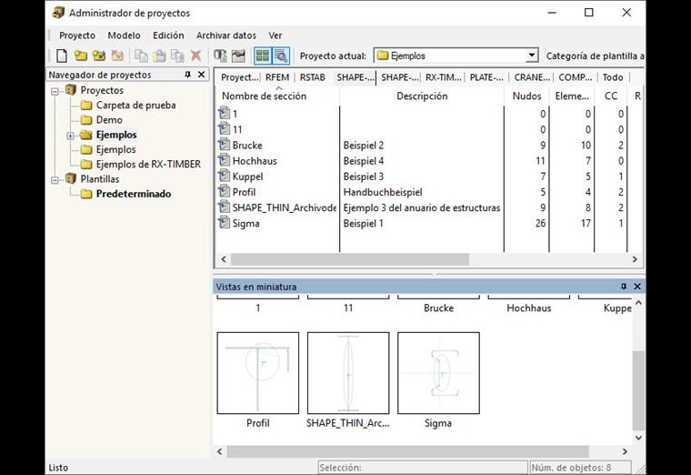The height and width of the screenshot is (475, 691).
Task: Click the New model blank page icon
Action: pos(62,56)
